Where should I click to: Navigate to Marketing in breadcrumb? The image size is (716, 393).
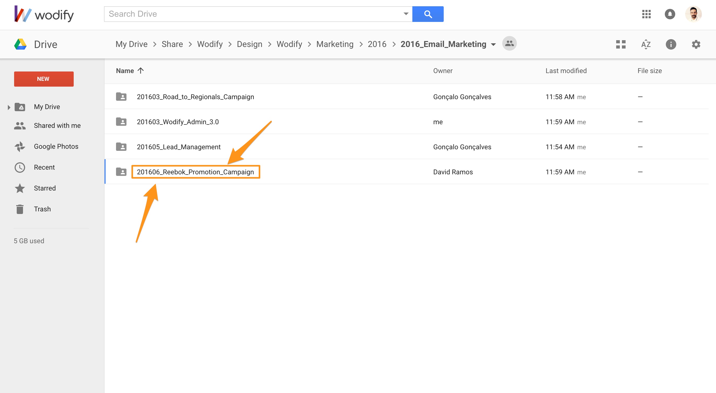(335, 44)
